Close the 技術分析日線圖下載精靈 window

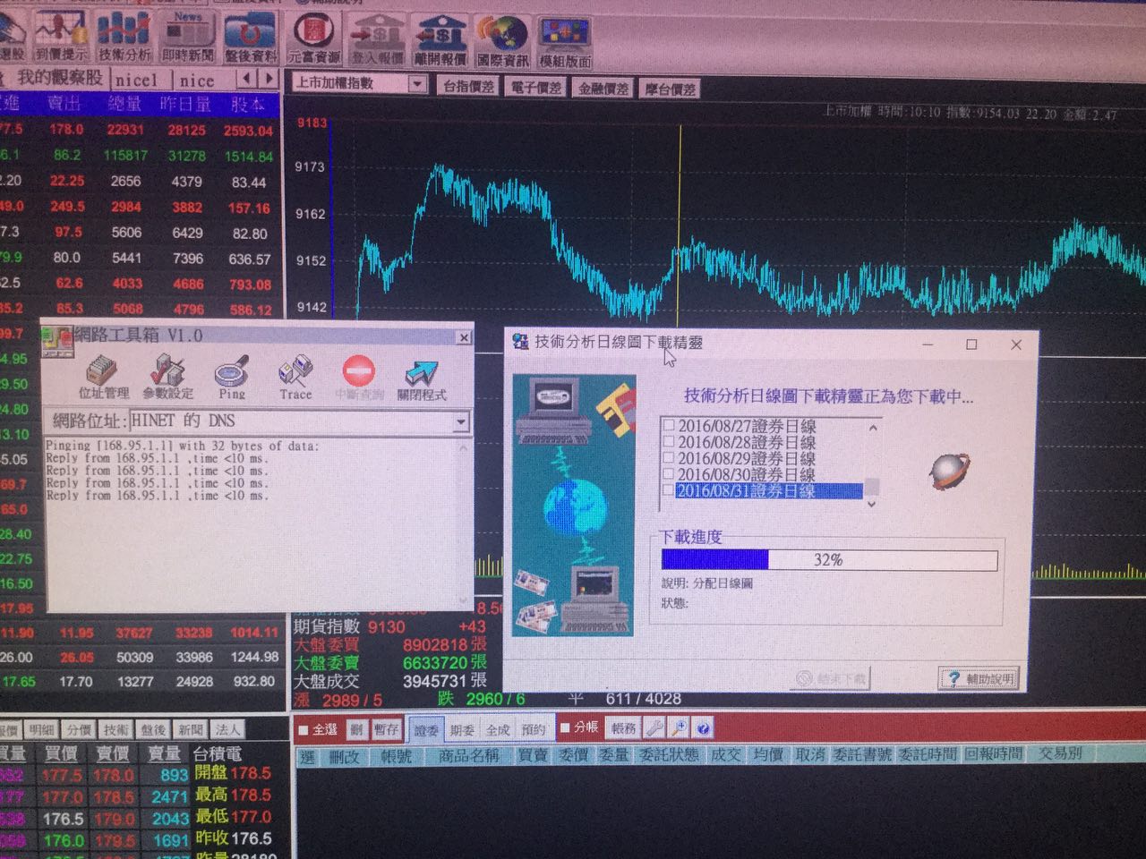[x=1016, y=344]
